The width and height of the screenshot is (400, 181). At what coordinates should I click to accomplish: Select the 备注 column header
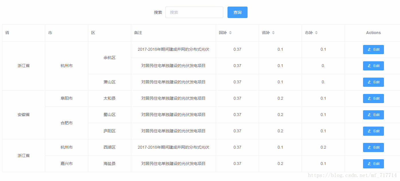[138, 33]
